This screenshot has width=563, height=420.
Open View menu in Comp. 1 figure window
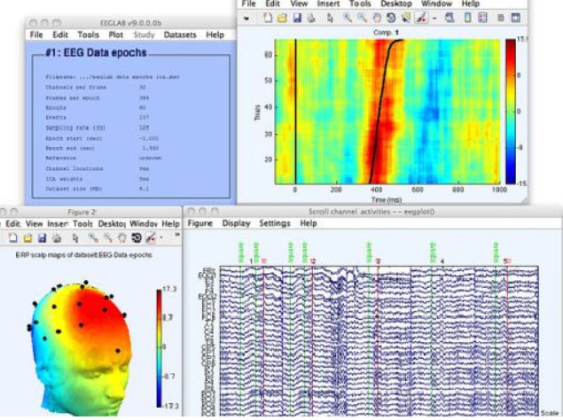[x=299, y=4]
